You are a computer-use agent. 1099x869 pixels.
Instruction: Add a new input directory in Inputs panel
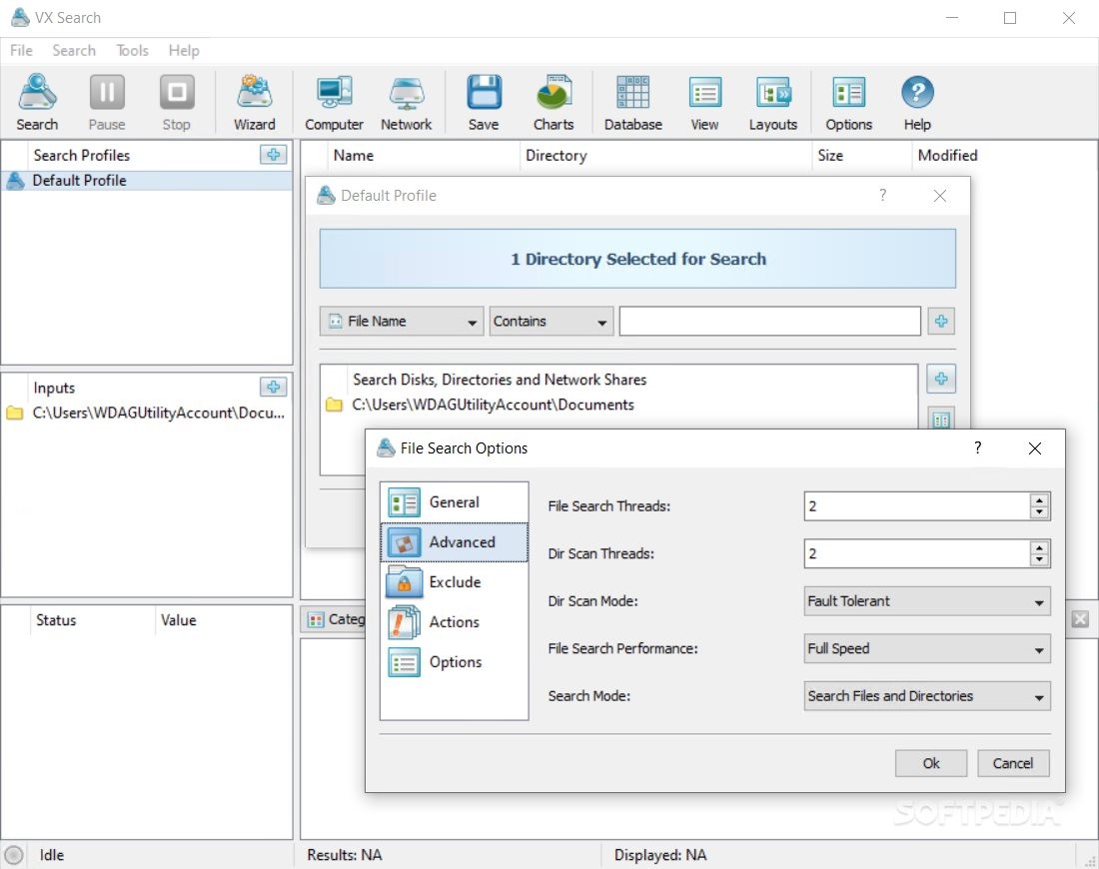(274, 387)
